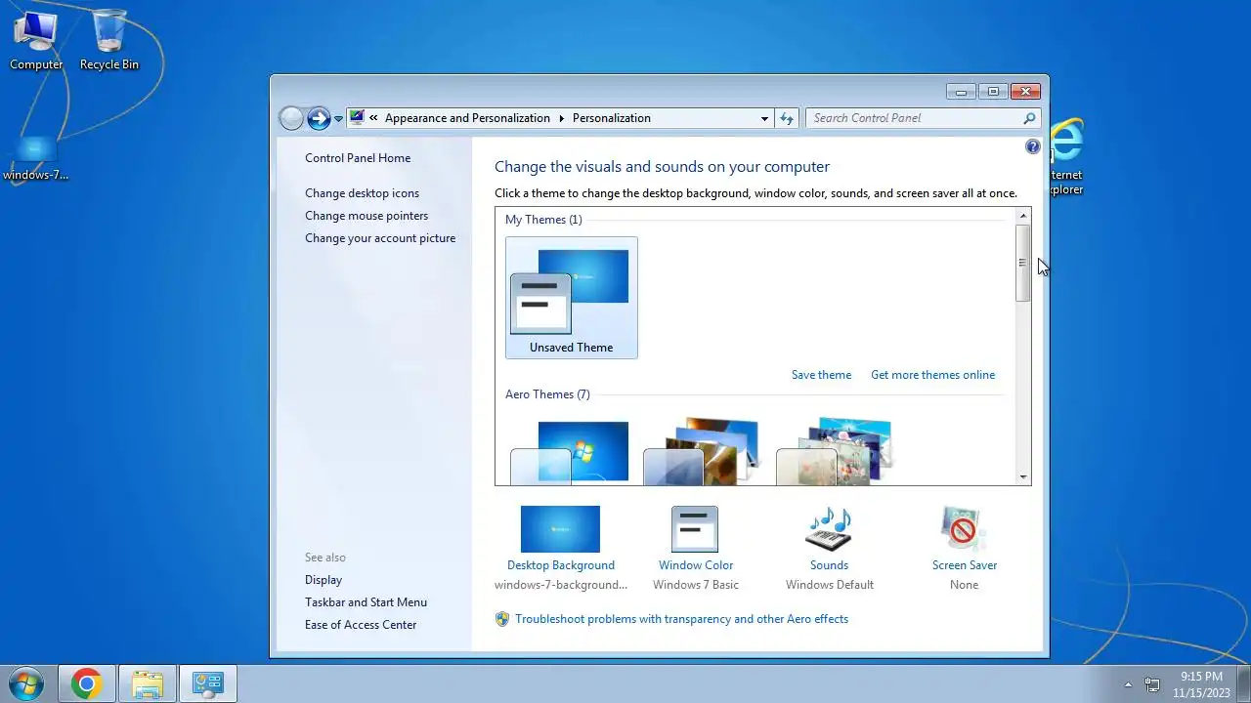Click the themes list scrollbar thumb

point(1023,263)
